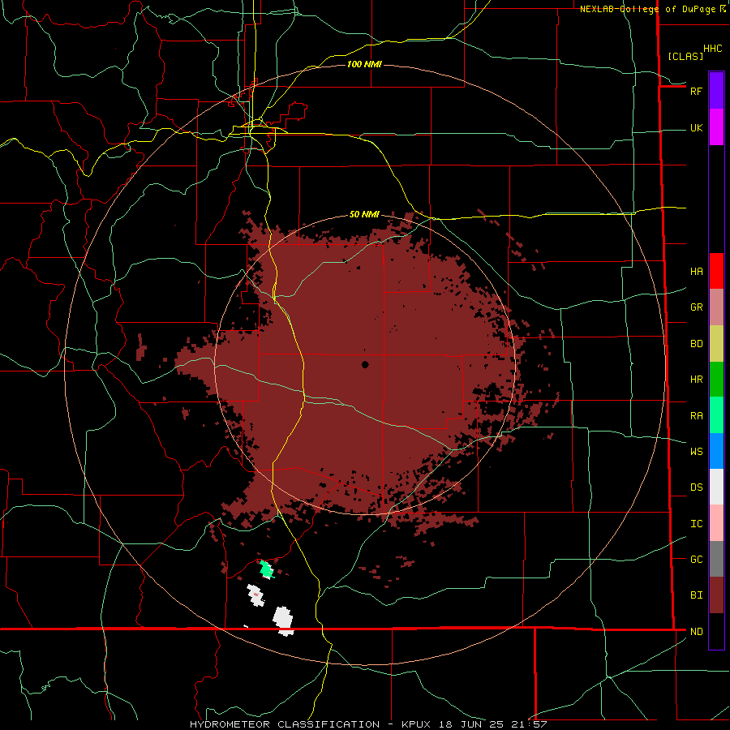
Task: Click the GR legend label
Action: point(696,307)
